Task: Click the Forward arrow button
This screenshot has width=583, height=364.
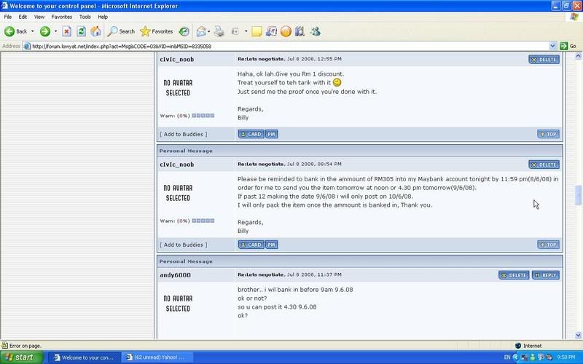Action: pyautogui.click(x=45, y=31)
